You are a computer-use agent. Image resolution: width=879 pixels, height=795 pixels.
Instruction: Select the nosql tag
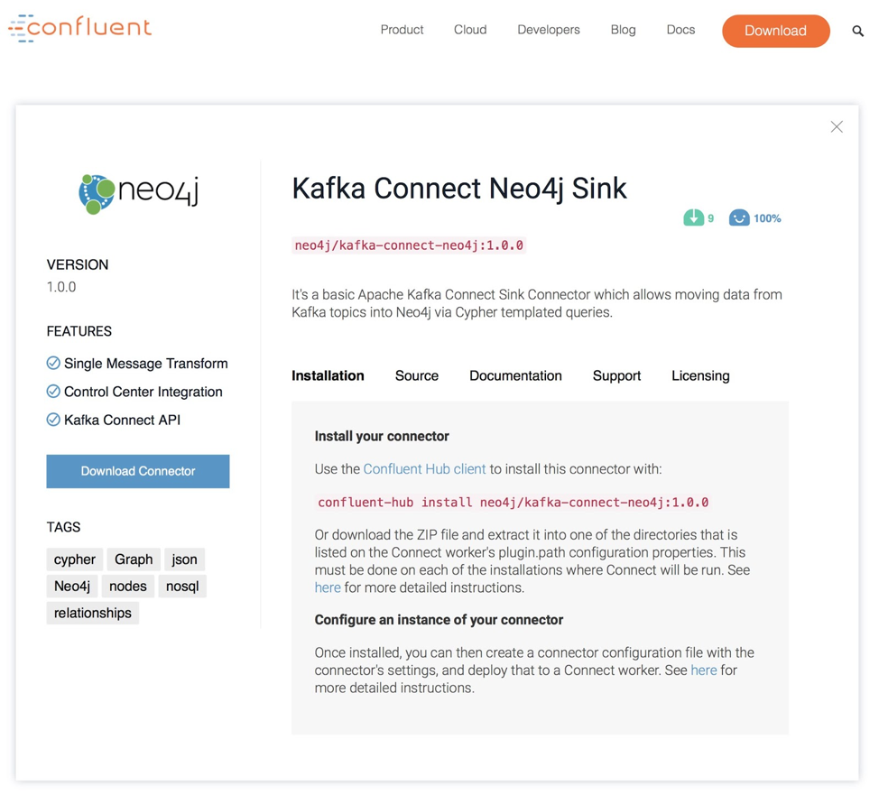(x=182, y=586)
